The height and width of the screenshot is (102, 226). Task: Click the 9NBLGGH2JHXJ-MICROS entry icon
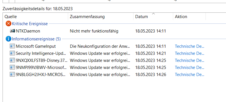[12, 74]
